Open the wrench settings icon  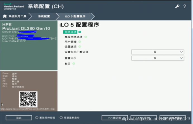pyautogui.click(x=177, y=6)
